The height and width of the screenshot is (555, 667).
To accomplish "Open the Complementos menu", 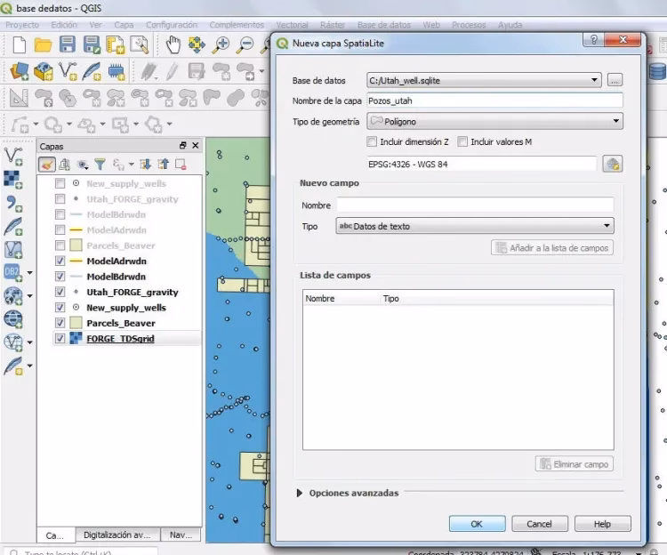I will click(x=237, y=25).
